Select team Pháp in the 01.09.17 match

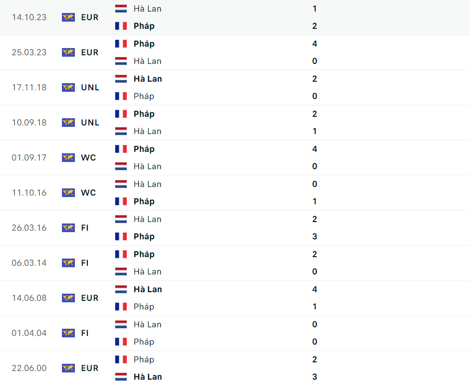(144, 149)
